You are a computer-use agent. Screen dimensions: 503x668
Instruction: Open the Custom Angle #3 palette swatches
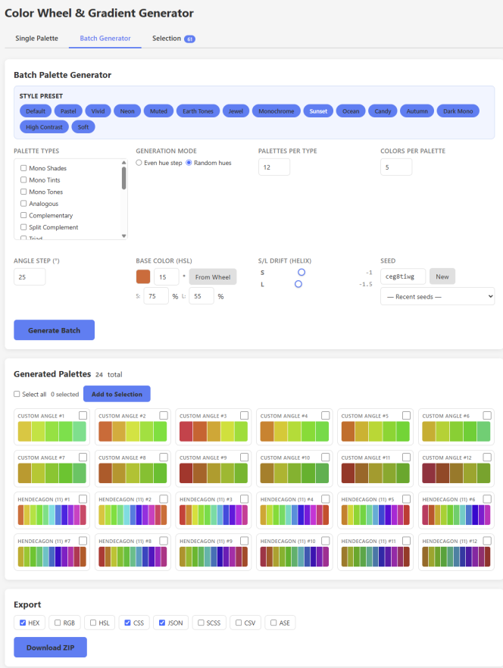(x=214, y=432)
